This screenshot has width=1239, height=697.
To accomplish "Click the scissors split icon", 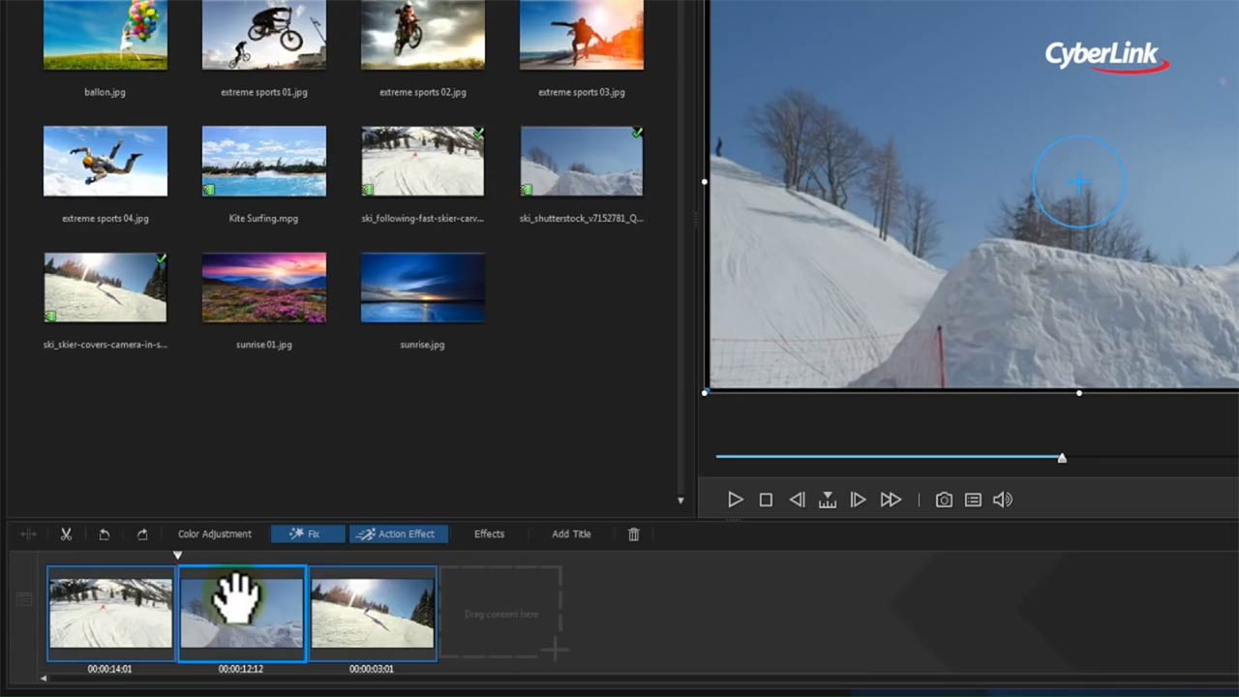I will 66,534.
